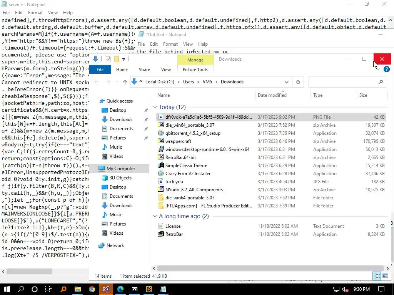Open 7-Zip from the taskbar

pyautogui.click(x=135, y=289)
